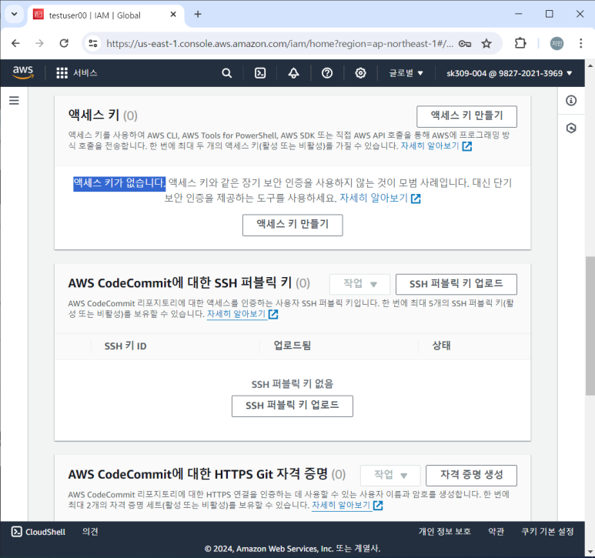Open the settings gear icon
This screenshot has height=558, width=595.
tap(360, 73)
